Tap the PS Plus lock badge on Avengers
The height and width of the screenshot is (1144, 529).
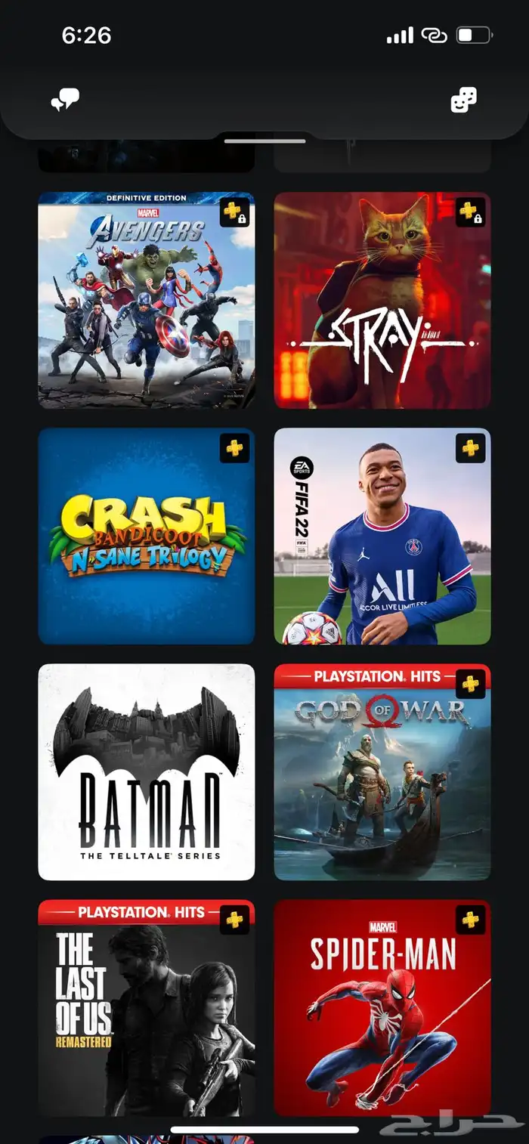point(235,212)
